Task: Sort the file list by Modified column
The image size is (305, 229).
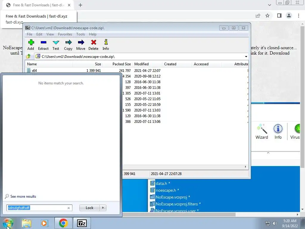Action: (147, 64)
